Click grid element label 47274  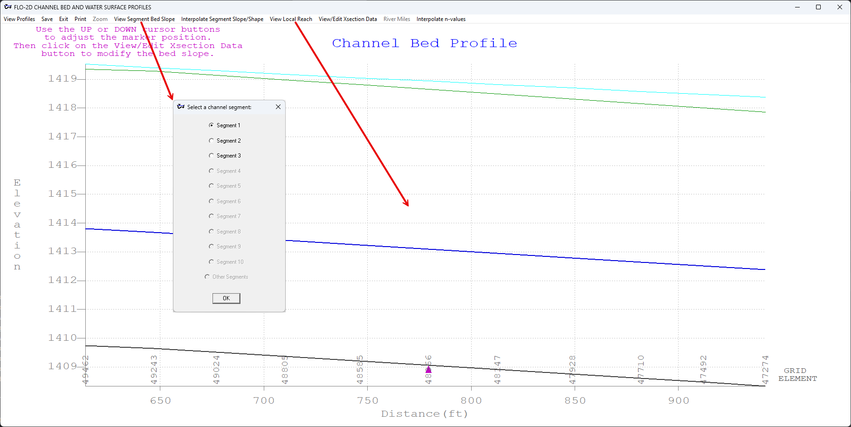pyautogui.click(x=765, y=370)
